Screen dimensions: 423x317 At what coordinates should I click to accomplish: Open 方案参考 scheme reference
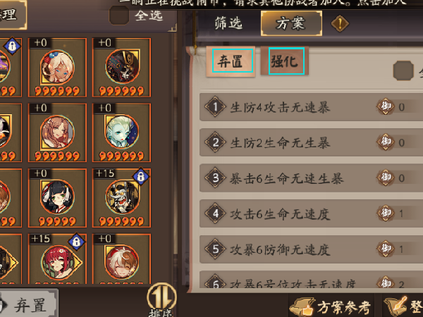click(x=331, y=306)
